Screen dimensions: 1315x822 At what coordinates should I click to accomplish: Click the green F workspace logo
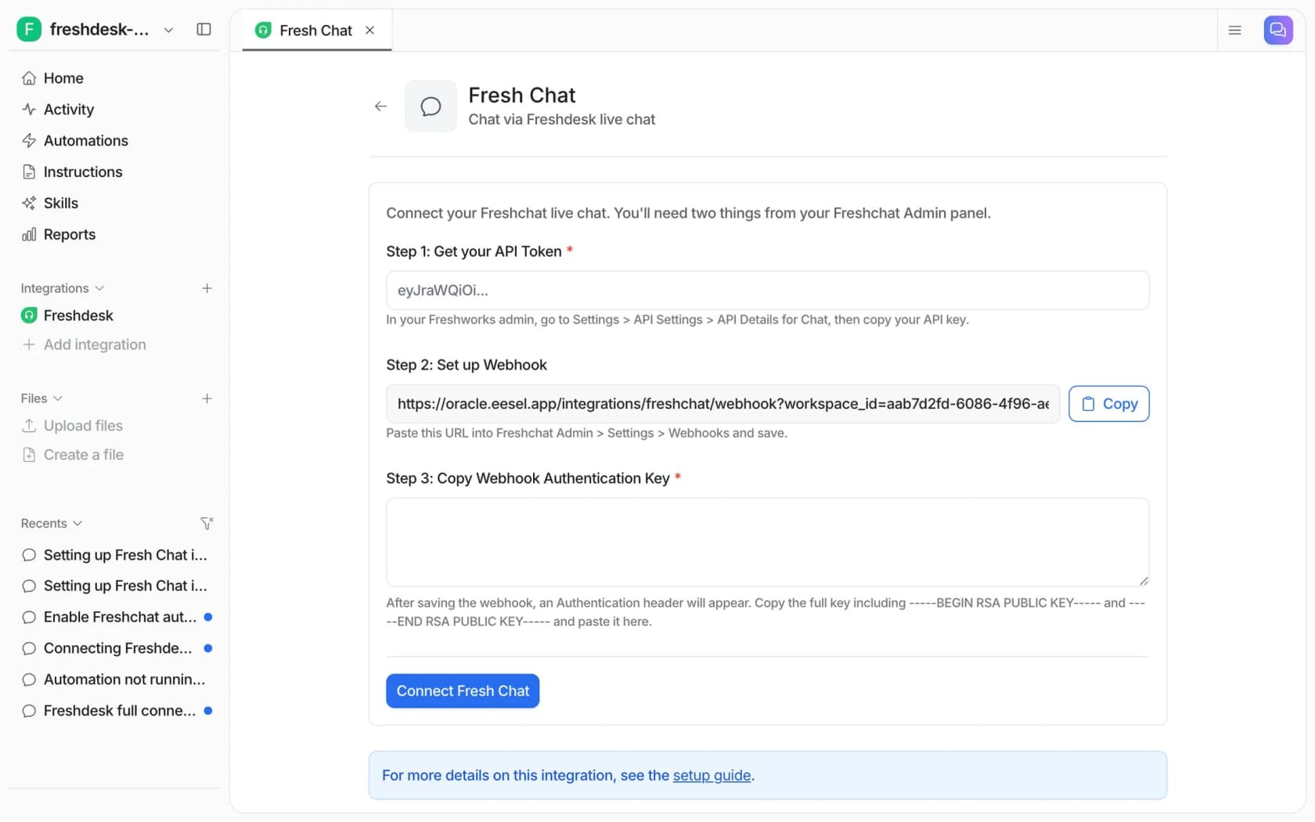[29, 29]
